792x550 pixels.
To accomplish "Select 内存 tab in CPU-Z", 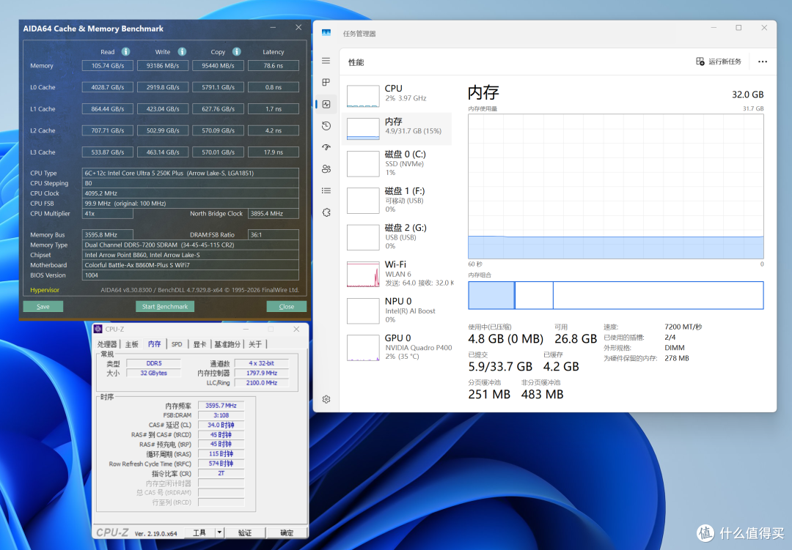I will (154, 343).
